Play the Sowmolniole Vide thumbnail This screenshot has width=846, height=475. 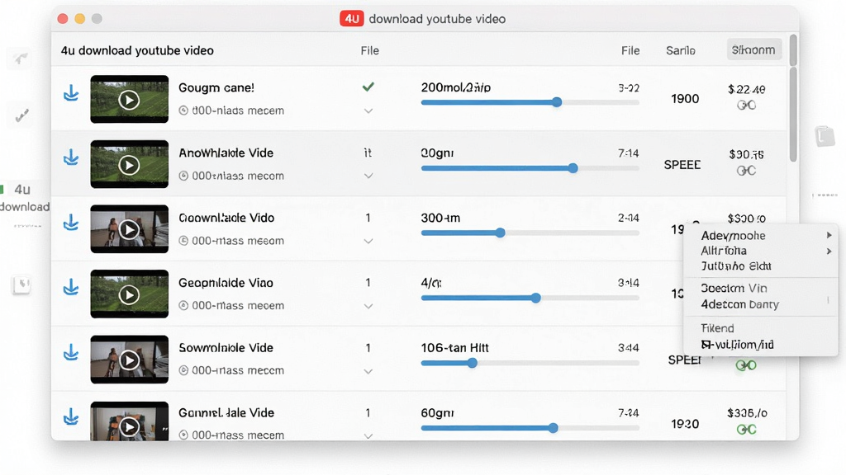pos(129,360)
